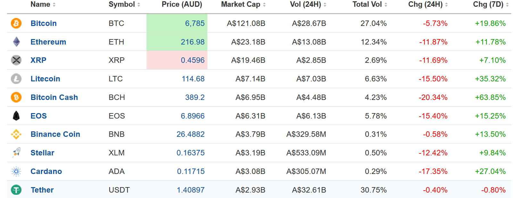
Task: Click Stellar volume A$533.09M
Action: 306,153
